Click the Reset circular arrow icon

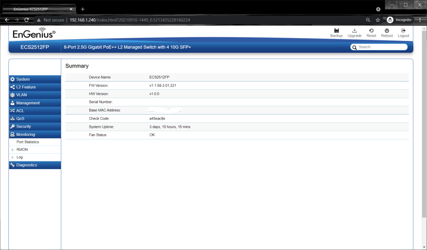pos(371,30)
